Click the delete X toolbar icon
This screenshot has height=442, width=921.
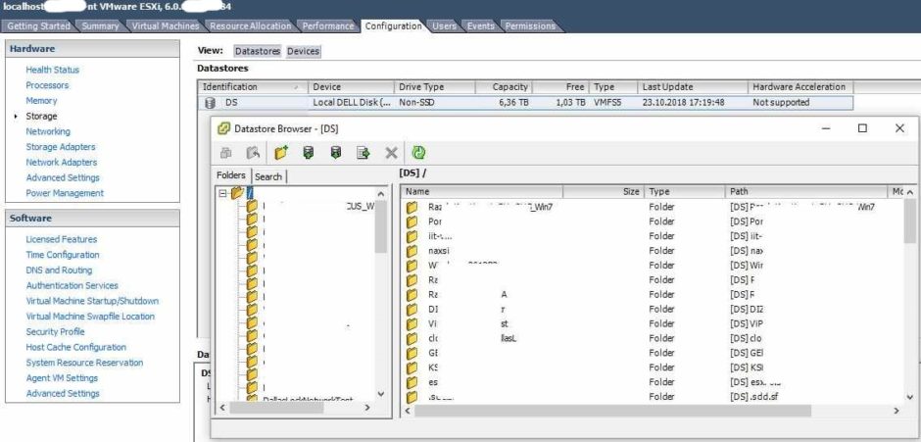click(x=391, y=153)
